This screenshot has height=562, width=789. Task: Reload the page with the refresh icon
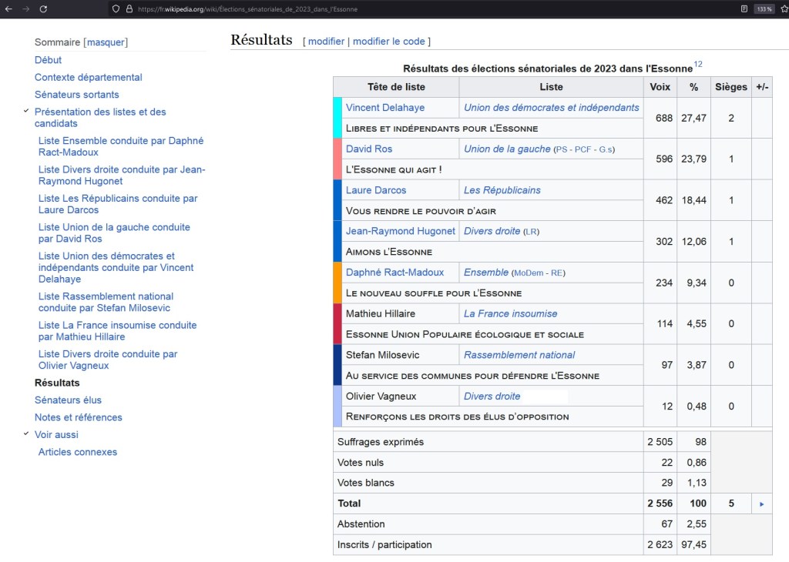pyautogui.click(x=43, y=8)
